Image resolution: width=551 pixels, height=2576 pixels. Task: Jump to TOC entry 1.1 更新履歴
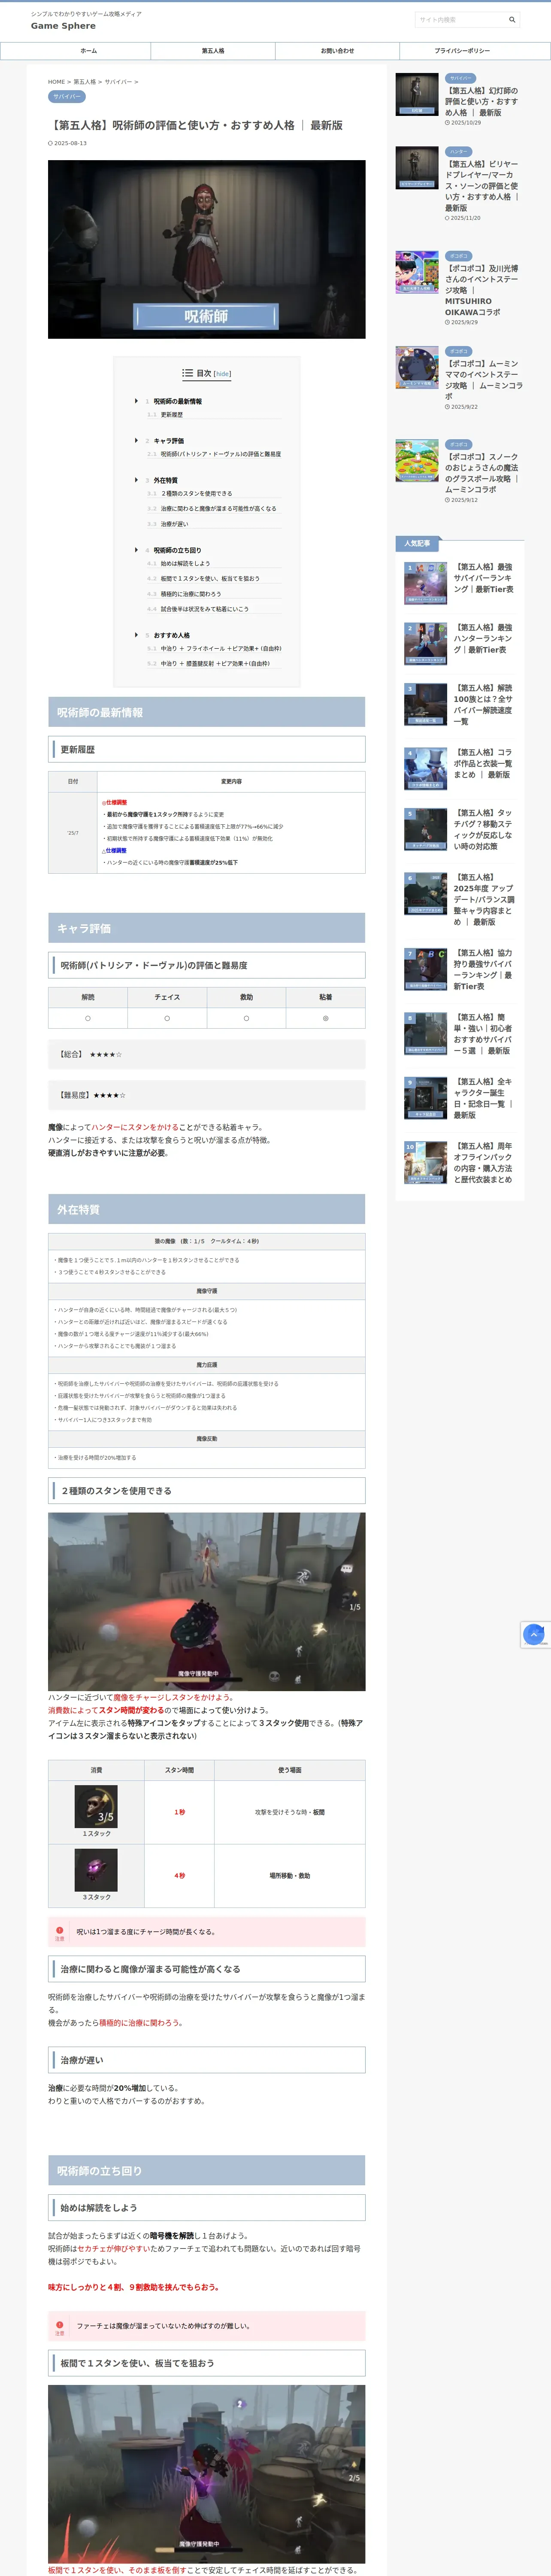point(172,415)
